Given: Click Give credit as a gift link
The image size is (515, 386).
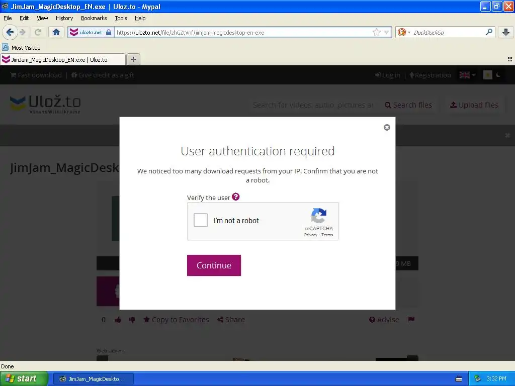Looking at the screenshot, I should point(103,75).
